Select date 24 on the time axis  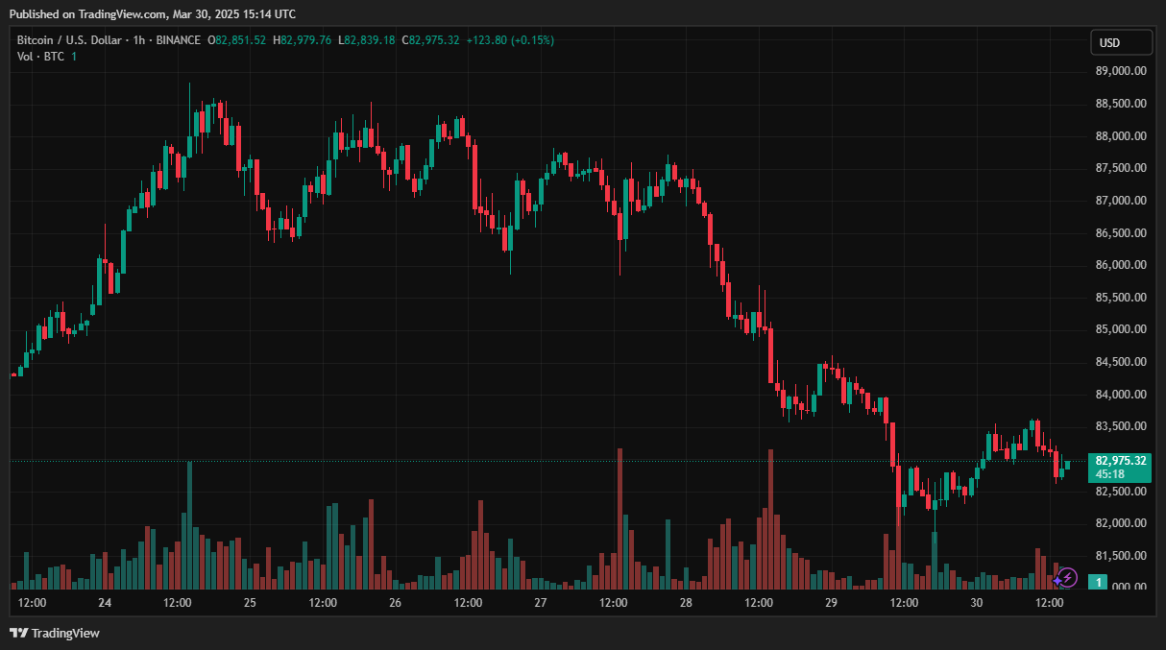click(x=105, y=603)
